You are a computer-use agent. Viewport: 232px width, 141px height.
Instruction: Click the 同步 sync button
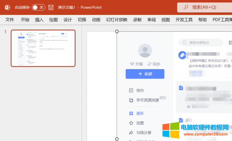point(154,64)
